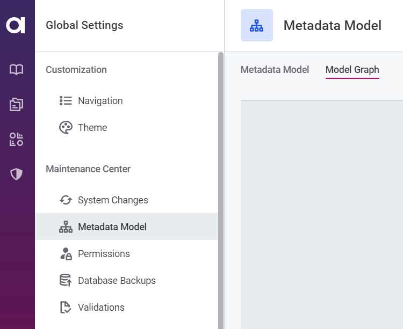
Task: Switch to the Metadata Model tab
Action: pos(275,70)
